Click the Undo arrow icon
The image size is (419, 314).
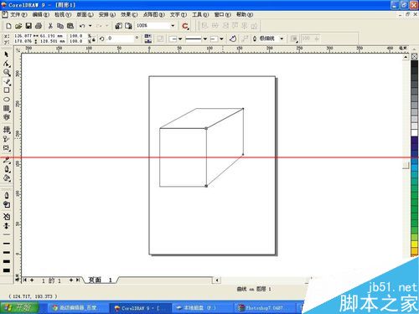(x=82, y=26)
